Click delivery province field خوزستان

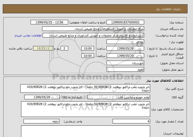[x=125, y=63]
